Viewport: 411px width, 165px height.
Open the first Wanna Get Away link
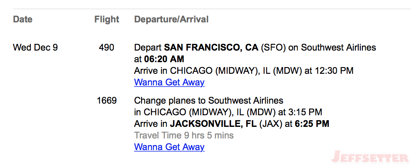(169, 82)
